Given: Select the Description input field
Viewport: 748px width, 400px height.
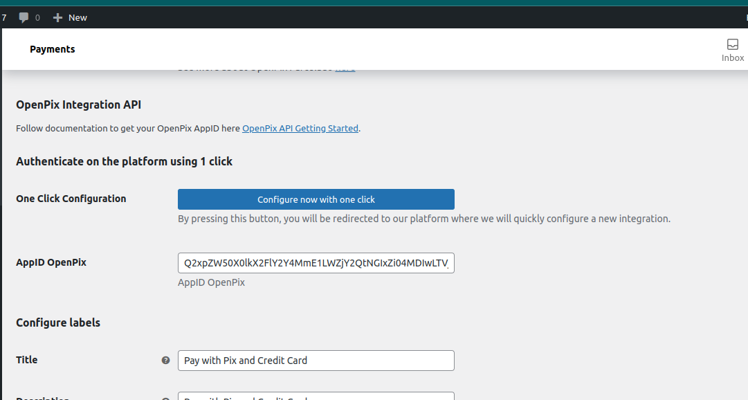Looking at the screenshot, I should click(x=316, y=397).
